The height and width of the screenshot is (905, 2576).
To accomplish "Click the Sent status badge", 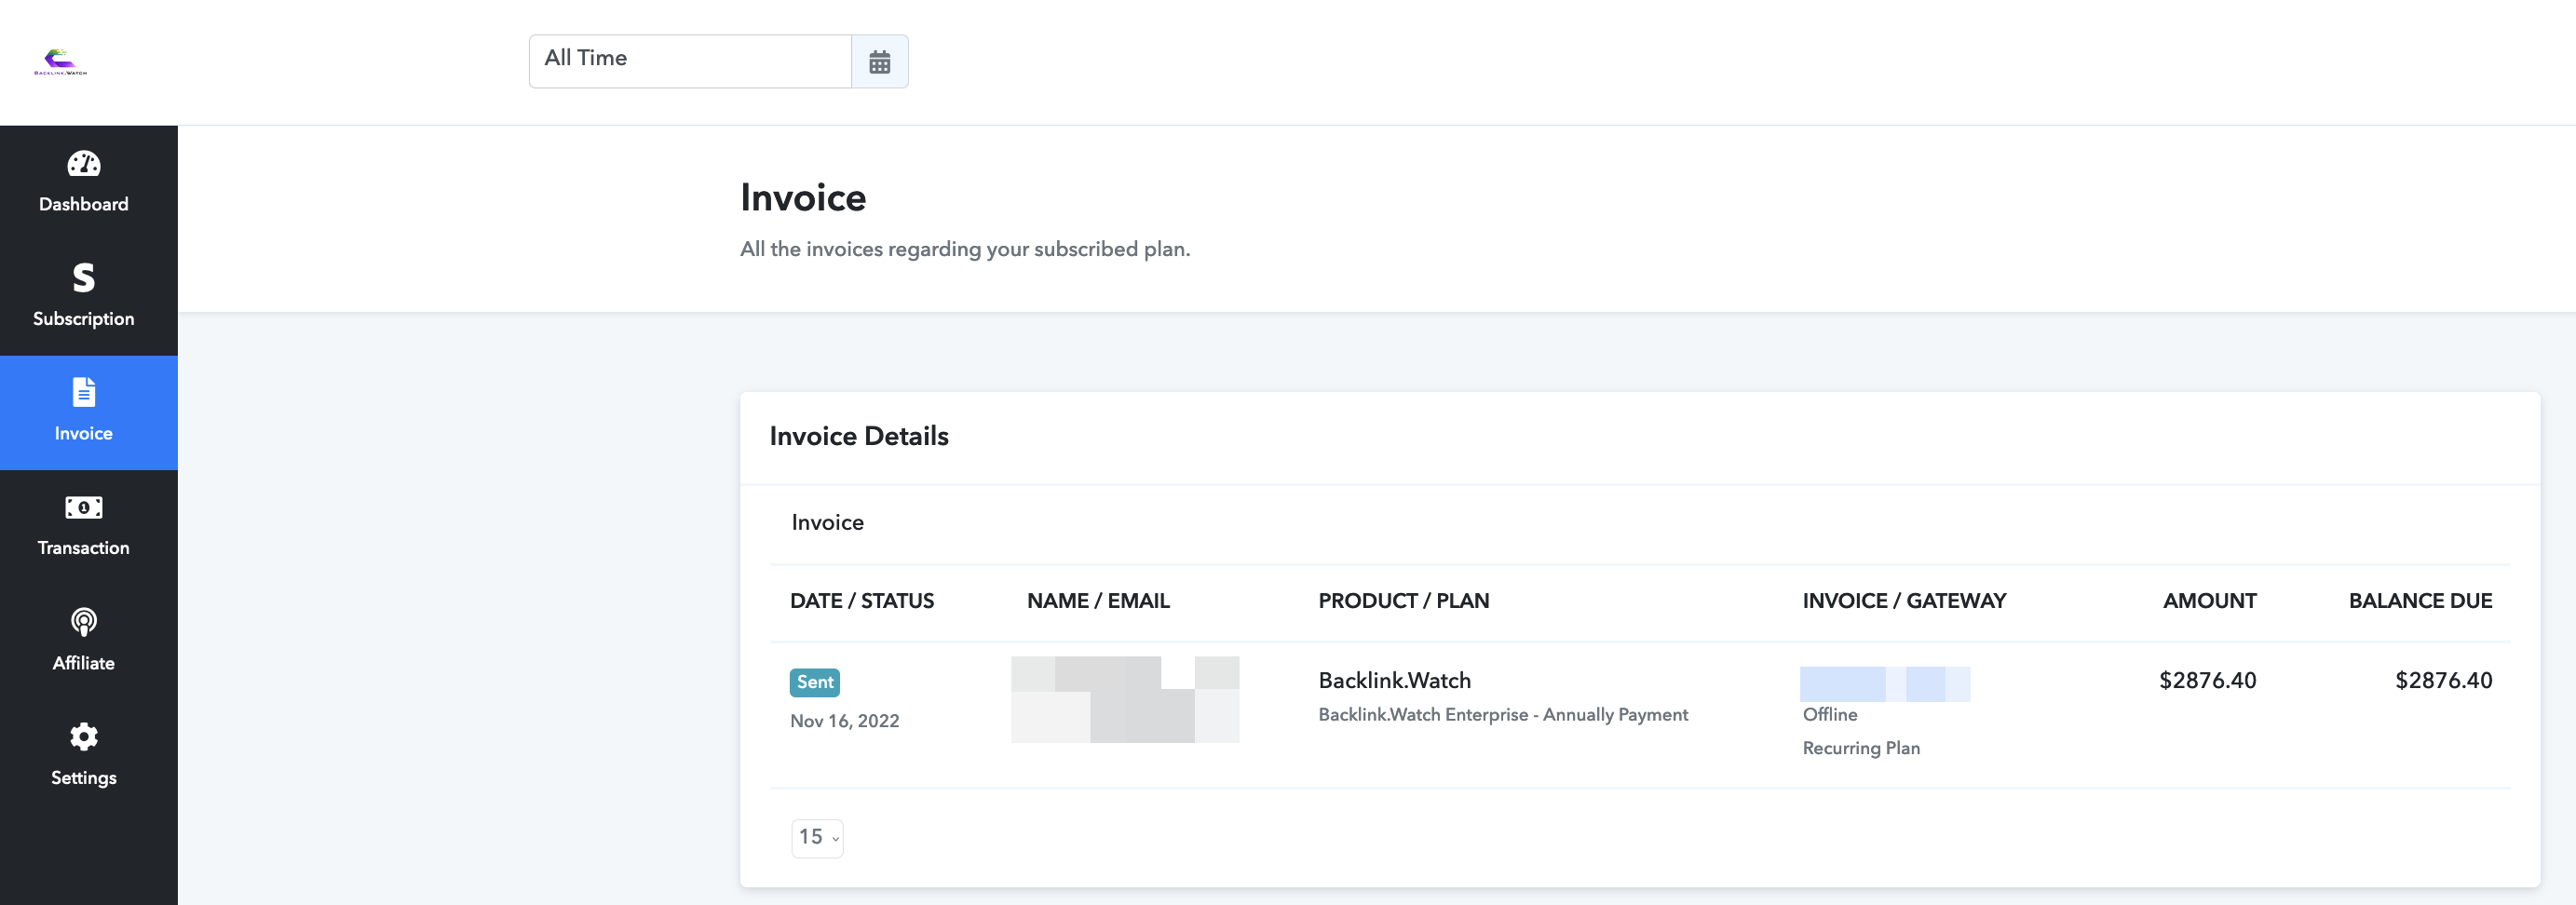I will pos(814,682).
